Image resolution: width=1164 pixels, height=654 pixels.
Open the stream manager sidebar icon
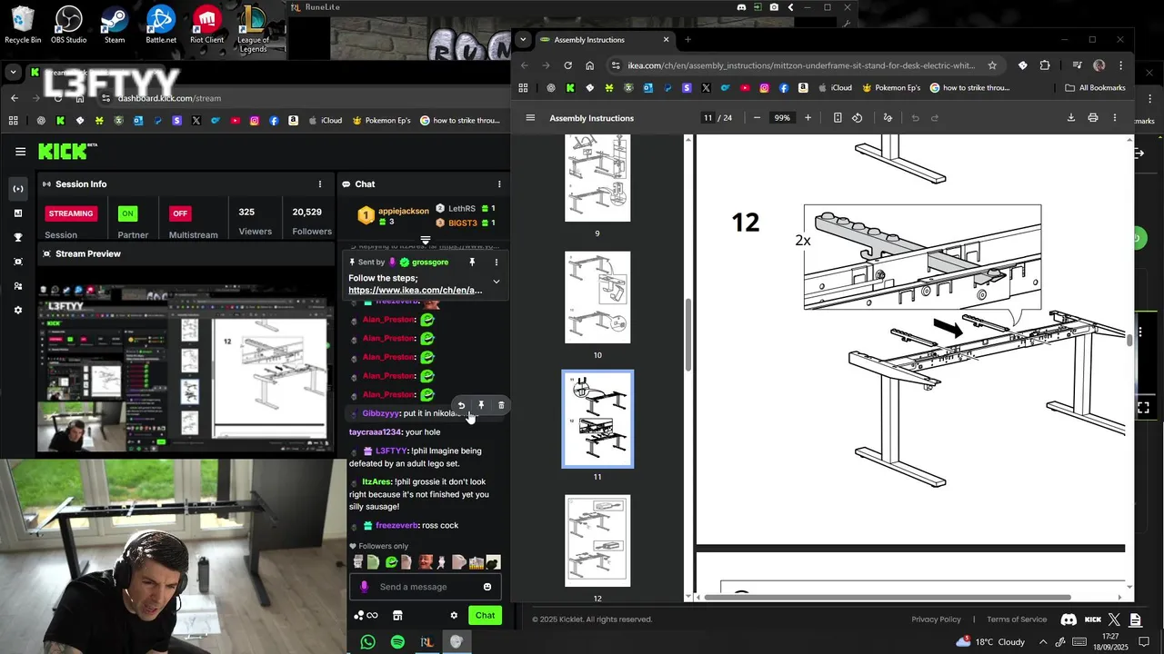(17, 189)
